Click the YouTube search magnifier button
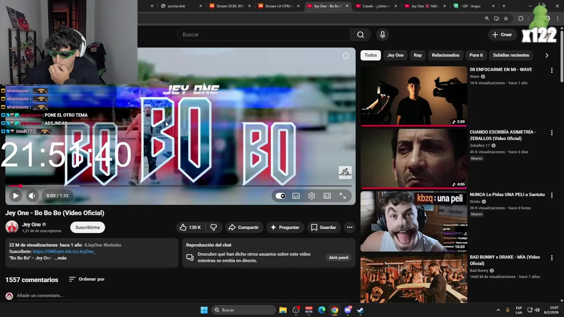564x317 pixels. 360,35
